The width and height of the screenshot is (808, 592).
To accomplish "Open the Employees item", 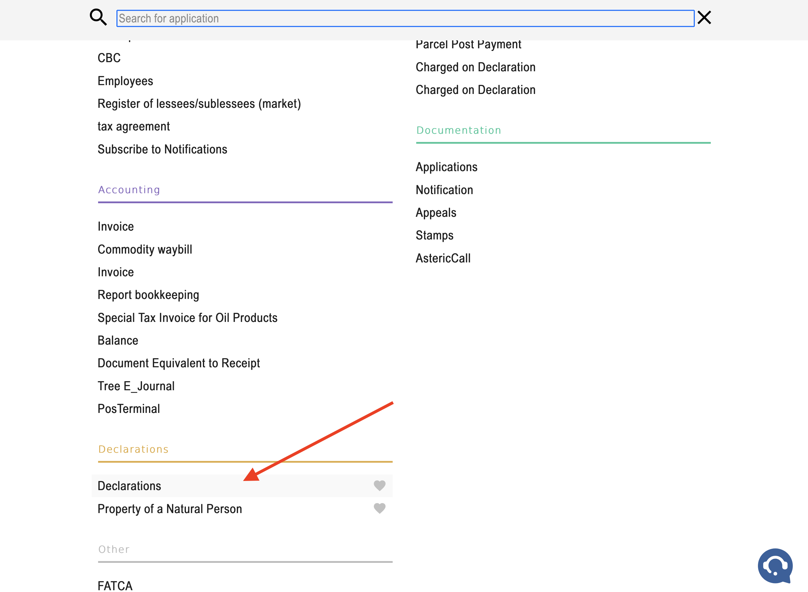I will pos(125,81).
